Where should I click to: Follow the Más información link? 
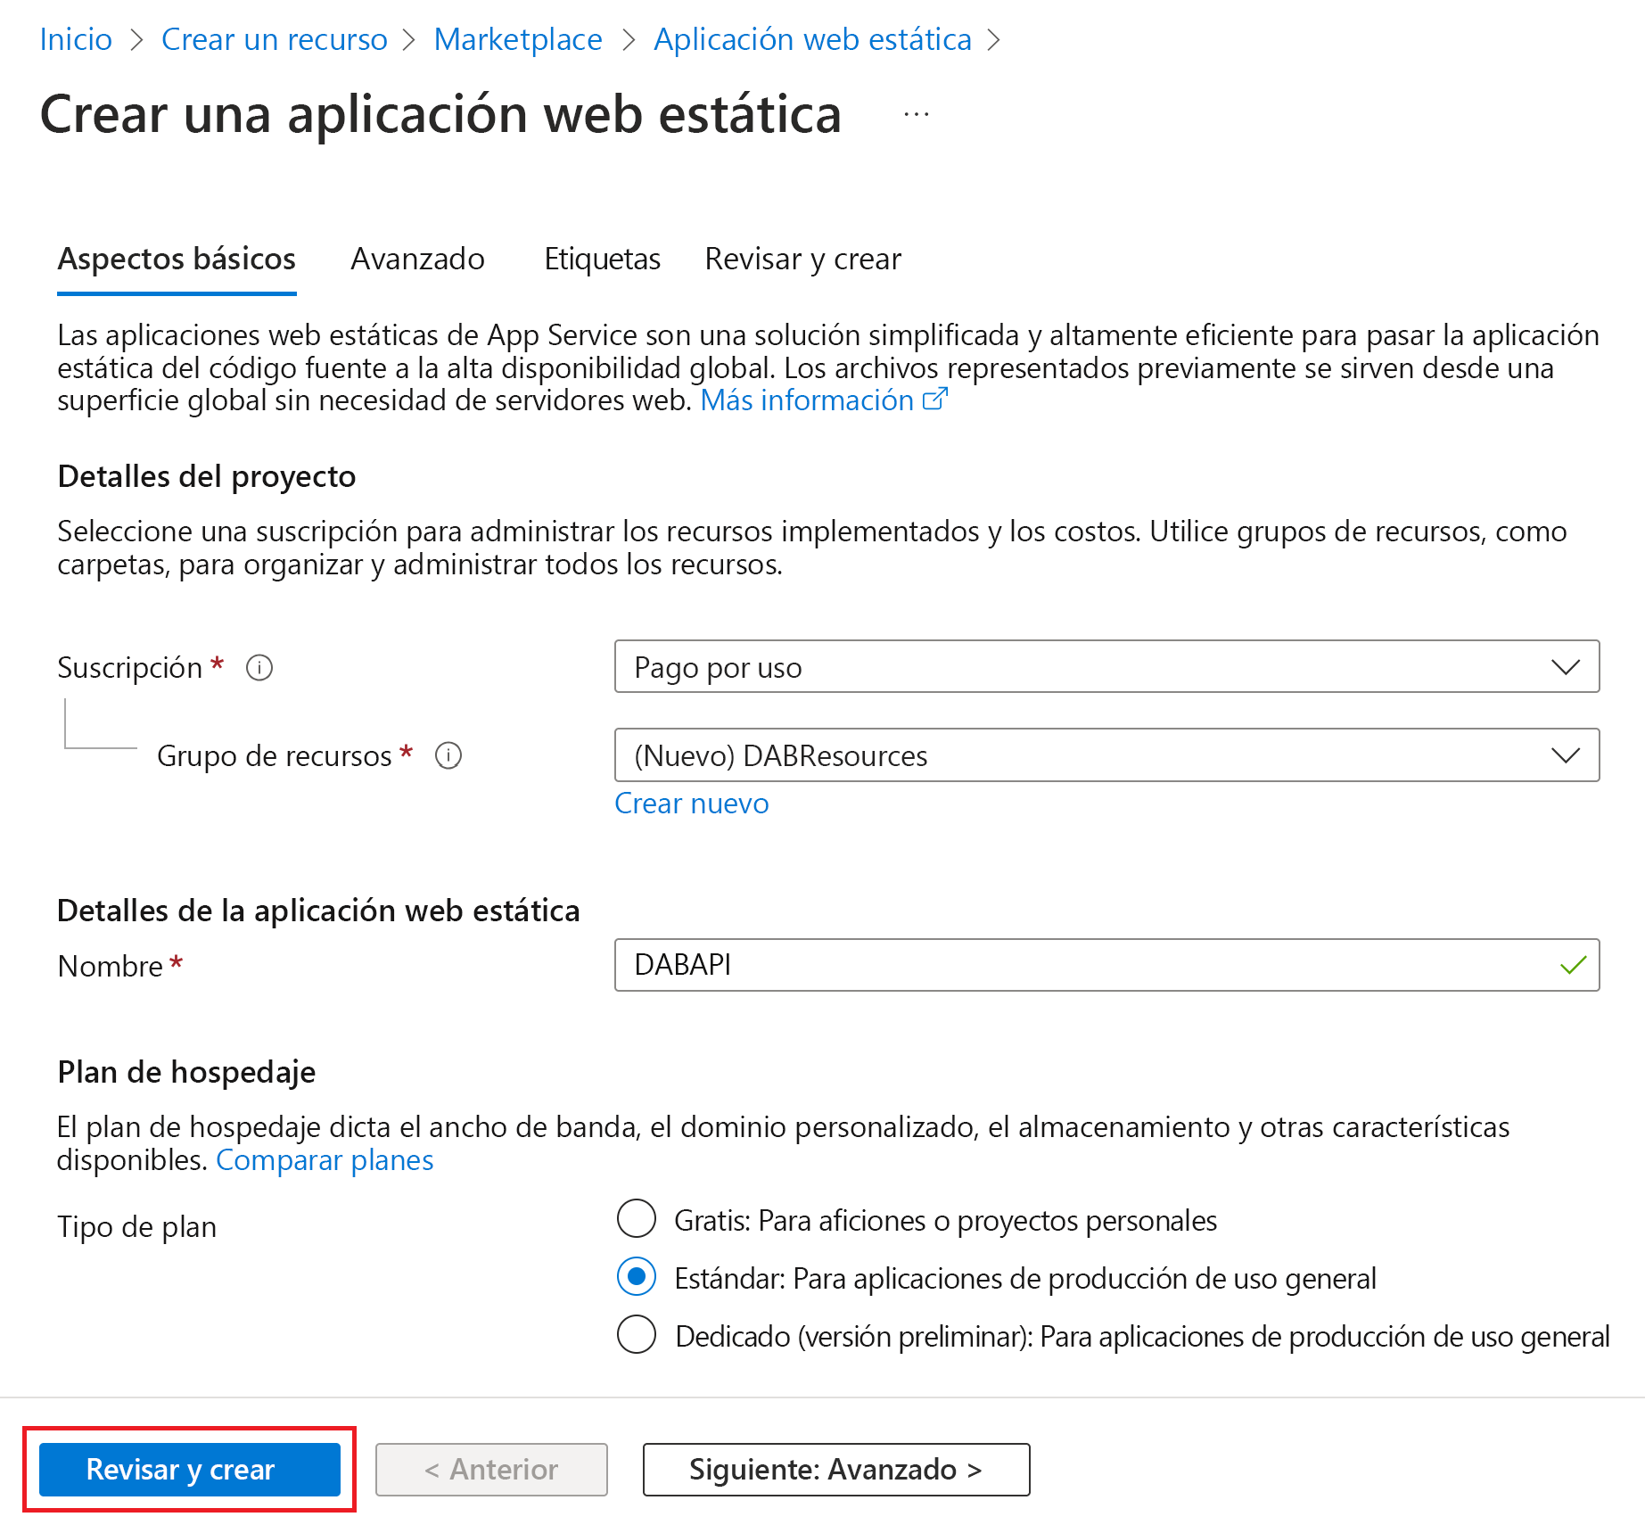pos(807,400)
